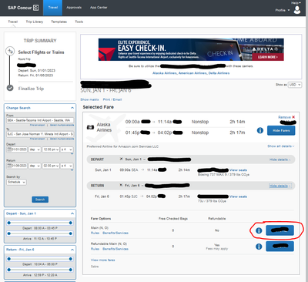Click Show all details link
Screen dimensions: 308x282
point(280,146)
